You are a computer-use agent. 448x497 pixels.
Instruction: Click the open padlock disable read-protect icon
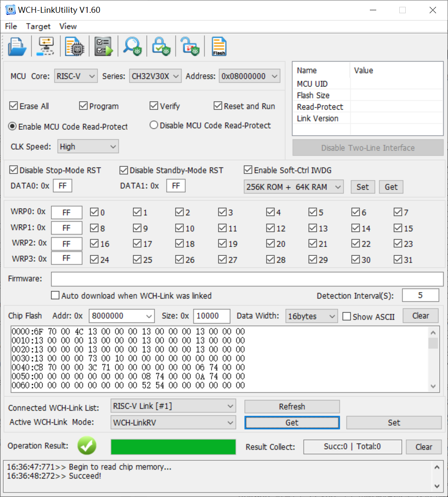click(x=190, y=46)
